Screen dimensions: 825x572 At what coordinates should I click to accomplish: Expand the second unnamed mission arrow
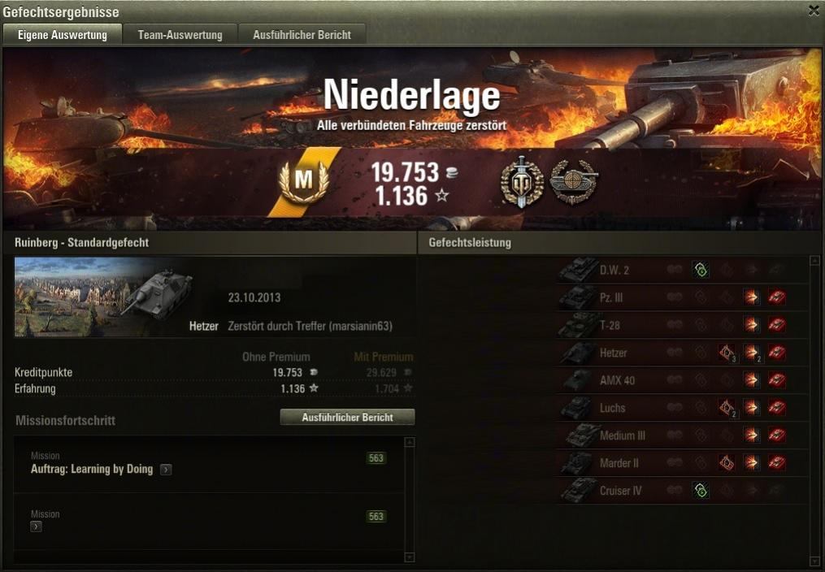[36, 526]
